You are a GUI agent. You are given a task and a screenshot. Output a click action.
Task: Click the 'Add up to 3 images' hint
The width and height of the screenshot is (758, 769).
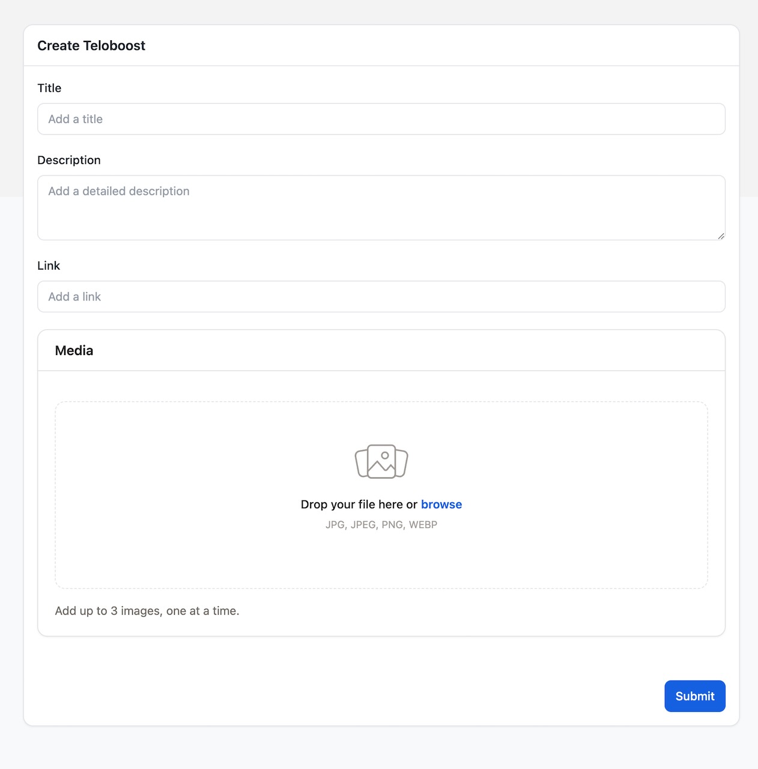[147, 611]
